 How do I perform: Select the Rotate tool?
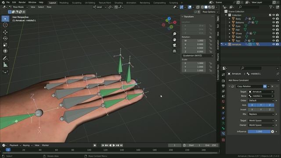pyautogui.click(x=5, y=38)
